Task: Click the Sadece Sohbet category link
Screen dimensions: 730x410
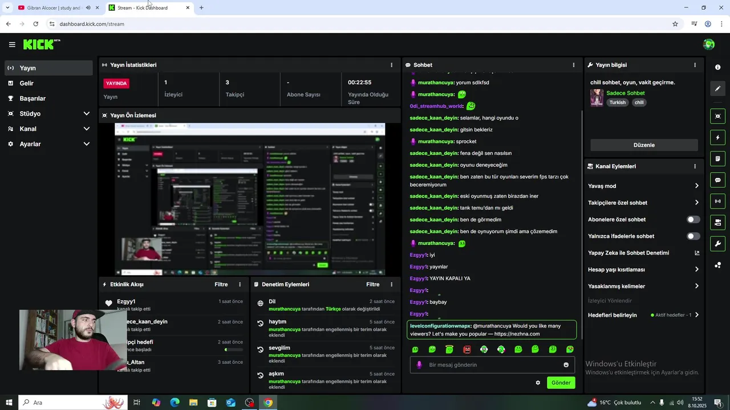Action: [x=626, y=93]
